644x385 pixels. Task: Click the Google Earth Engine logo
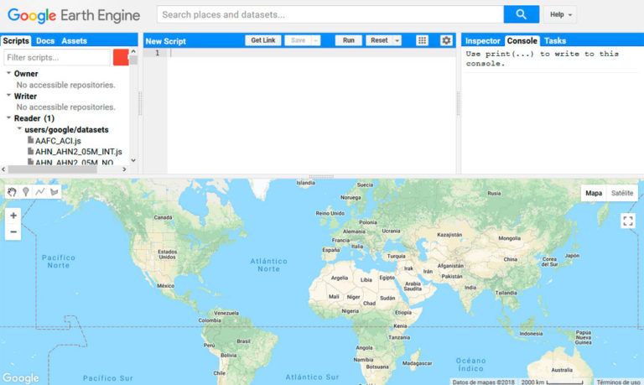click(x=74, y=15)
